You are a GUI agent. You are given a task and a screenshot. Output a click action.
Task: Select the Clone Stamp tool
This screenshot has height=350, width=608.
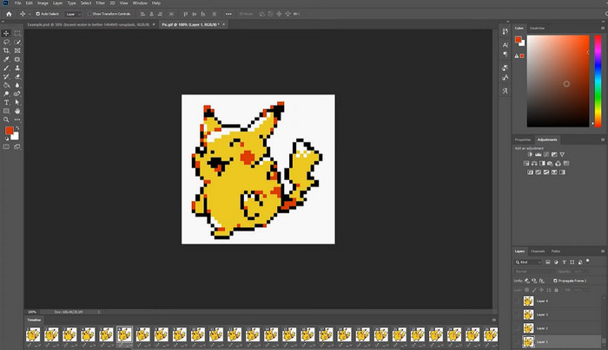(x=17, y=68)
